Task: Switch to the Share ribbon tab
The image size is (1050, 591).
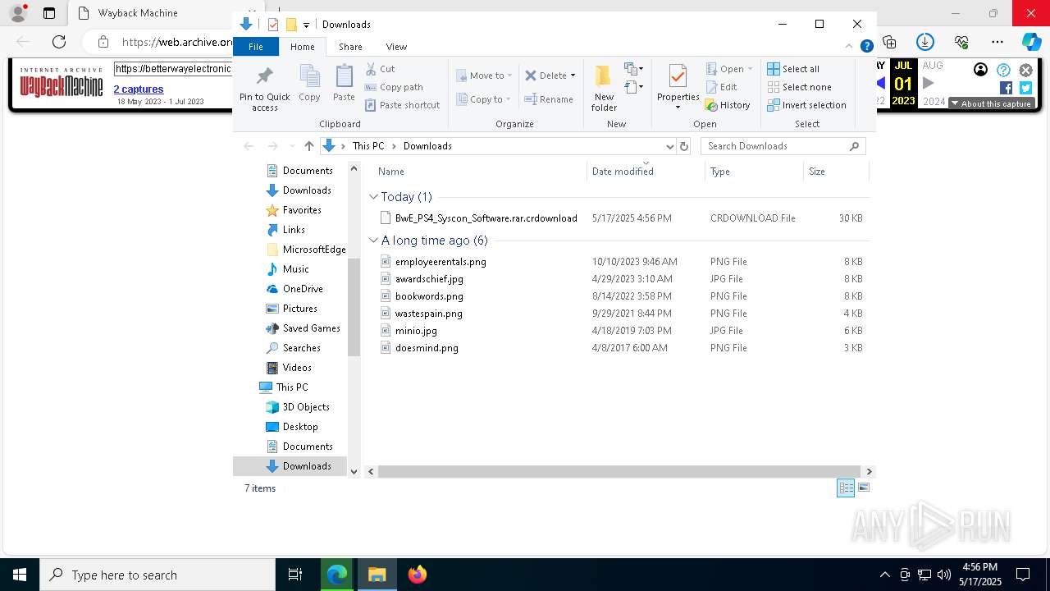Action: pyautogui.click(x=350, y=47)
